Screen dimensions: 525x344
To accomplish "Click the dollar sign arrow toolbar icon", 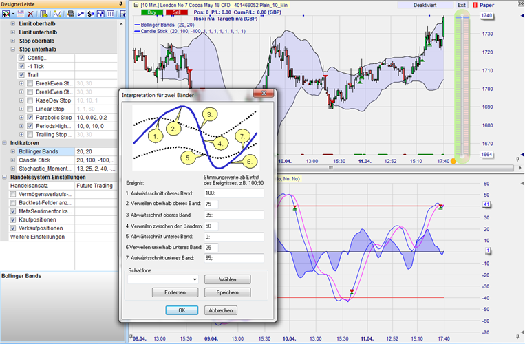I will tap(92, 14).
